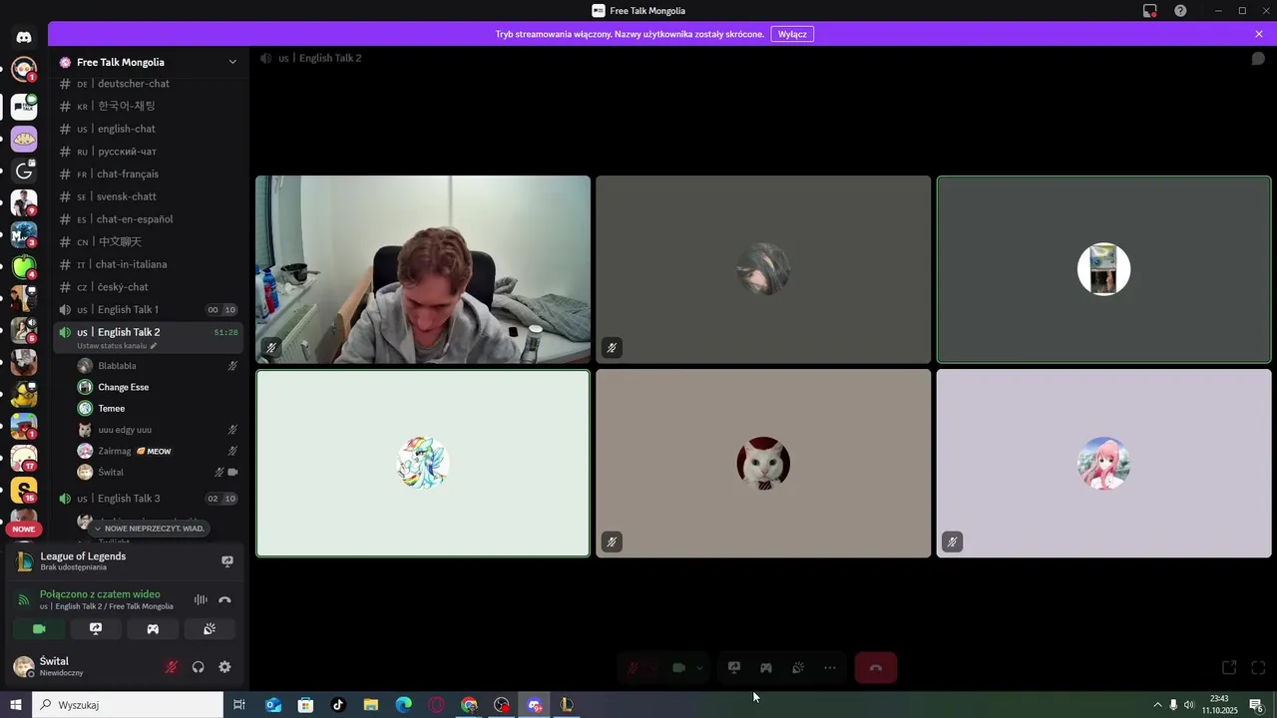The image size is (1277, 718).
Task: Click Ustaw status kanału link
Action: click(x=117, y=346)
